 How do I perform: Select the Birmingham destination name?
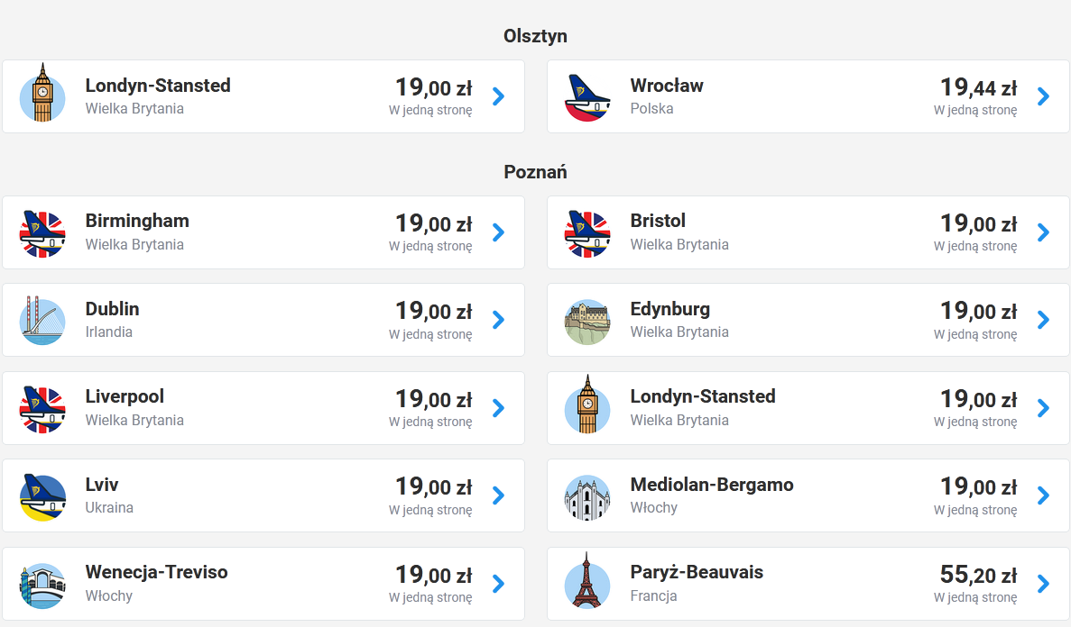(x=137, y=221)
